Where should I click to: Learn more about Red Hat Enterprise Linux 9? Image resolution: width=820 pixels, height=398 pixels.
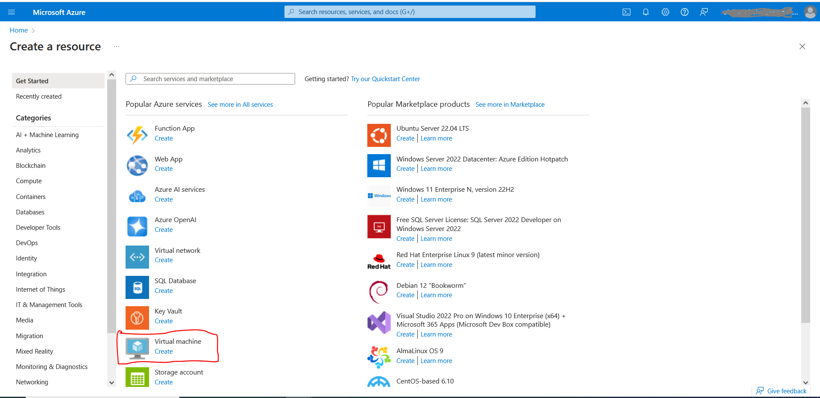point(436,265)
